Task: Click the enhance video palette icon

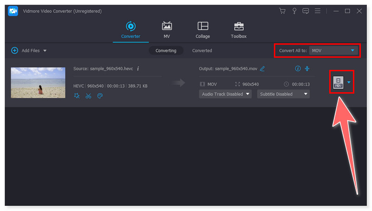Action: (100, 95)
